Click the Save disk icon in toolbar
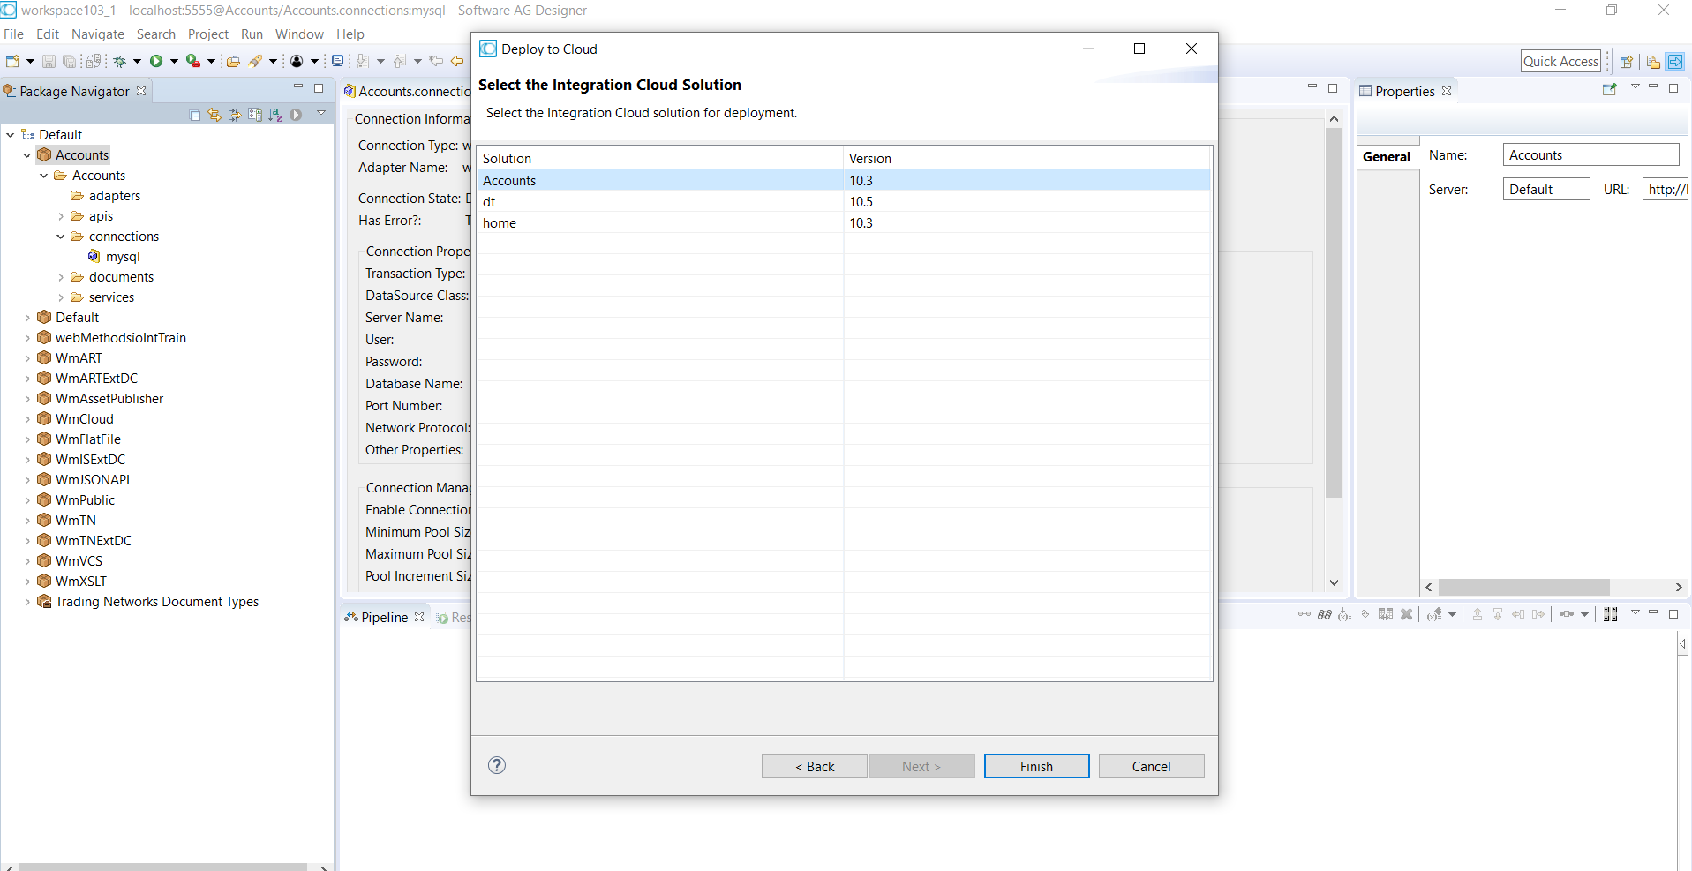The image size is (1692, 871). point(49,61)
